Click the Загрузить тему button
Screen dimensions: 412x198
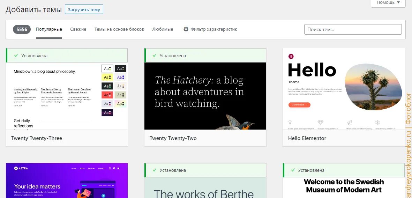[x=84, y=9]
